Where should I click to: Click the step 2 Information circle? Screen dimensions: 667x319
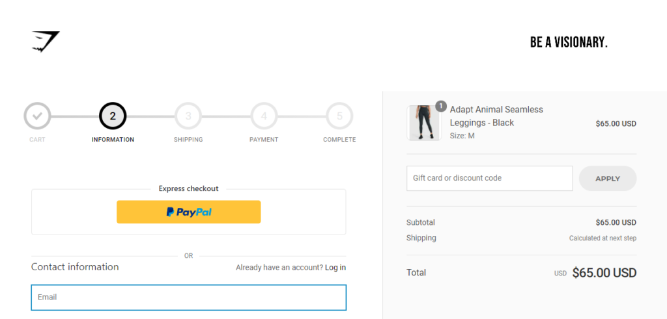click(x=113, y=116)
